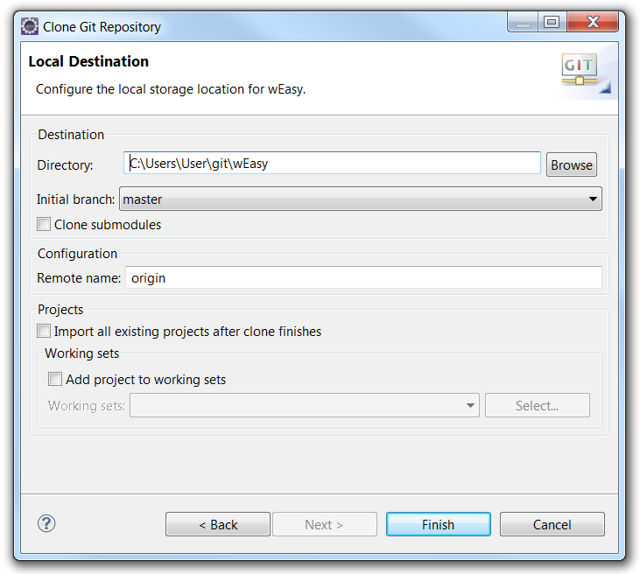This screenshot has height=574, width=640.
Task: Toggle Add project to working sets
Action: coord(56,380)
